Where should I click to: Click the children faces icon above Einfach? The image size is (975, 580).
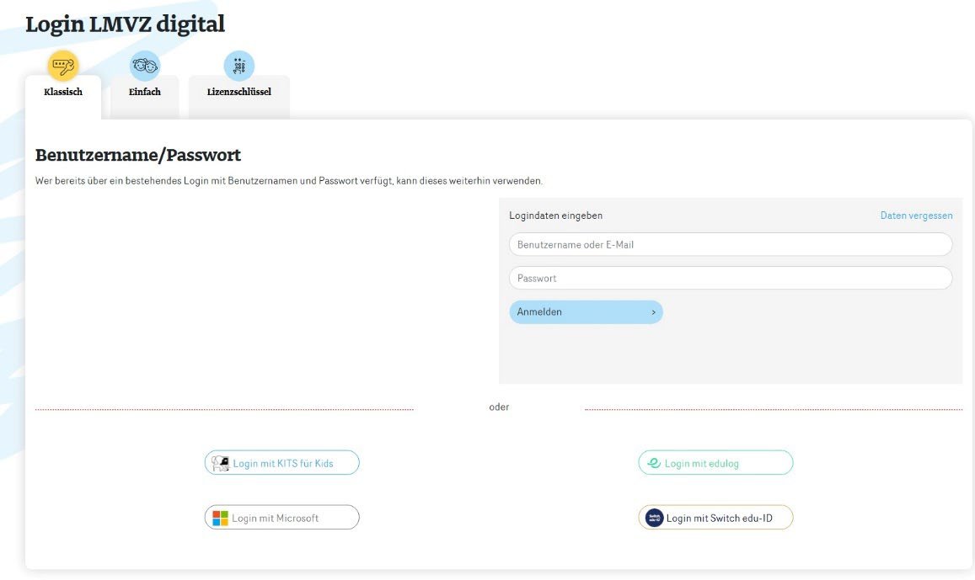click(145, 65)
